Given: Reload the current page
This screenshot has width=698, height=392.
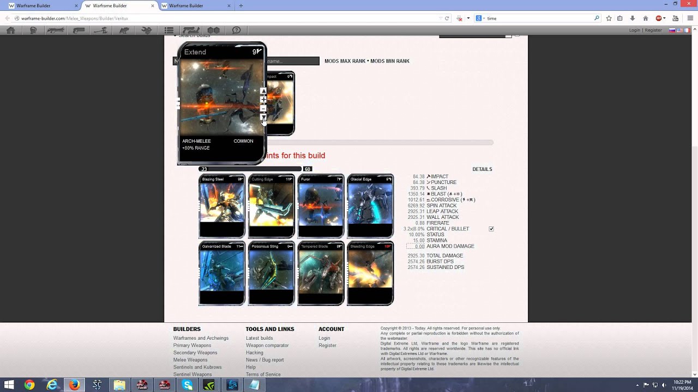Looking at the screenshot, I should click(x=447, y=18).
